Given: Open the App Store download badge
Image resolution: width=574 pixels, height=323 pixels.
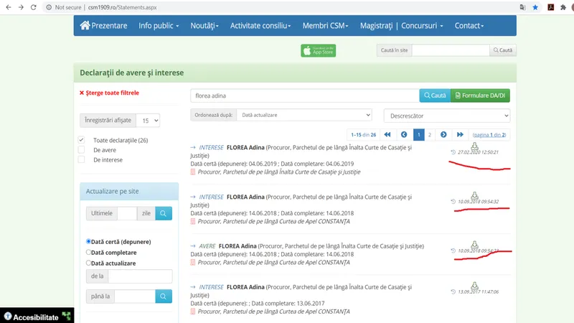Looking at the screenshot, I should pos(318,50).
